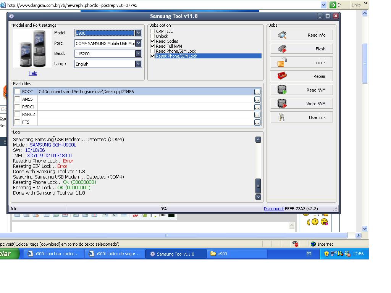The width and height of the screenshot is (391, 293).
Task: Click the Unlock padlock icon
Action: pyautogui.click(x=282, y=63)
